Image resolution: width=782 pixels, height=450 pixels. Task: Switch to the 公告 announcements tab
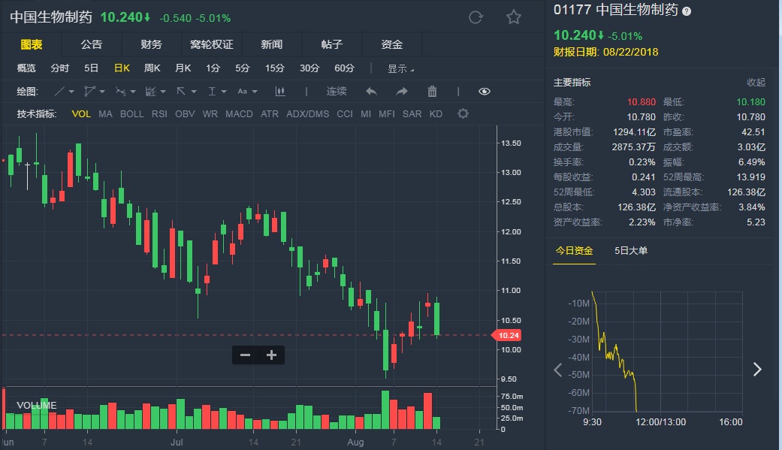pos(92,44)
